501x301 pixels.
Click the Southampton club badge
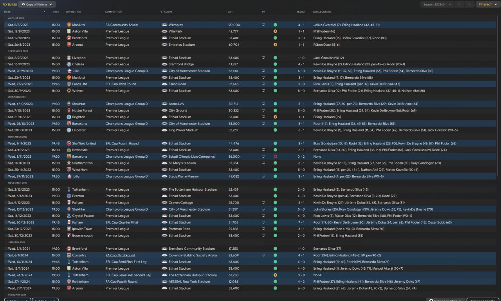pyautogui.click(x=69, y=163)
